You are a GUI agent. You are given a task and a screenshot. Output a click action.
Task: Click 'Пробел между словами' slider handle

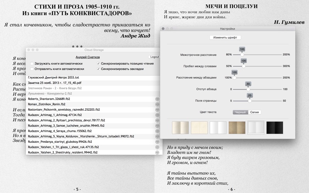[244, 66]
